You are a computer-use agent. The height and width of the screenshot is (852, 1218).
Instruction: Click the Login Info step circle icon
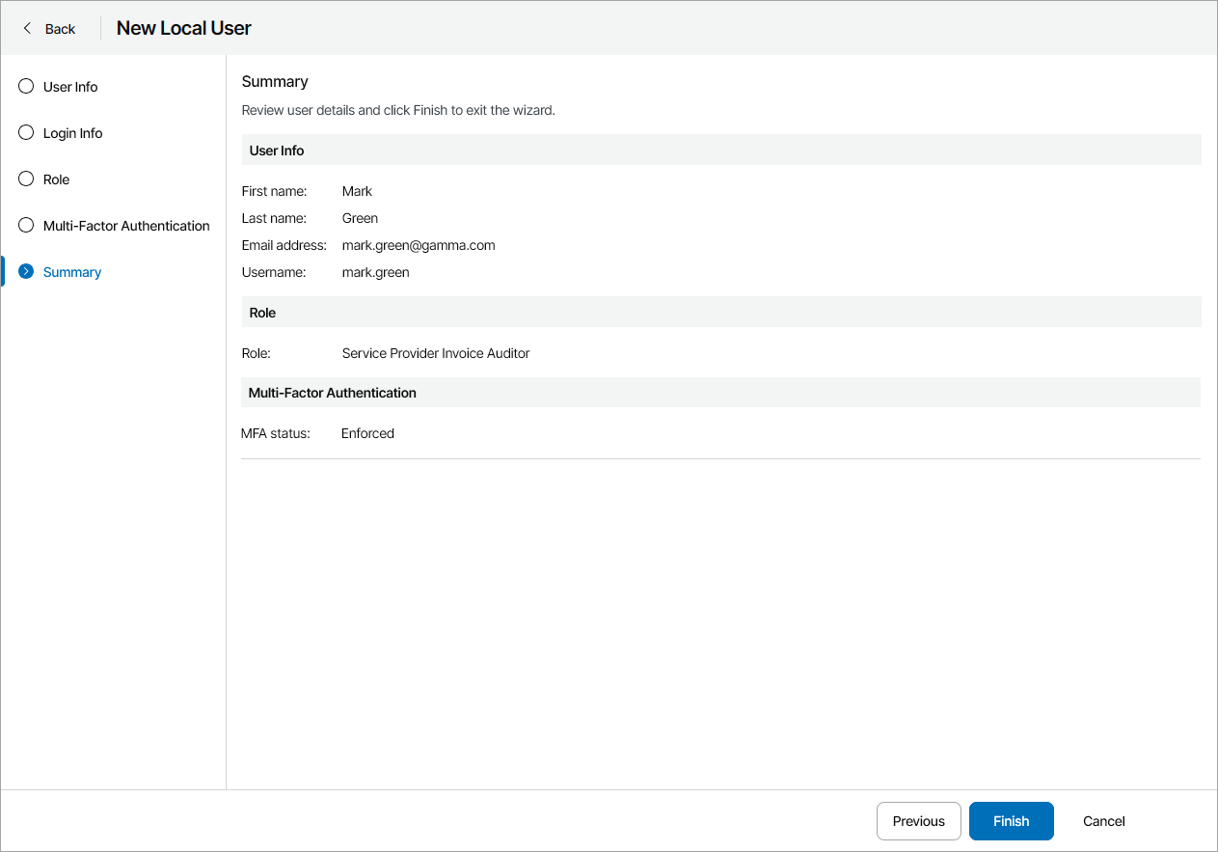pyautogui.click(x=25, y=132)
